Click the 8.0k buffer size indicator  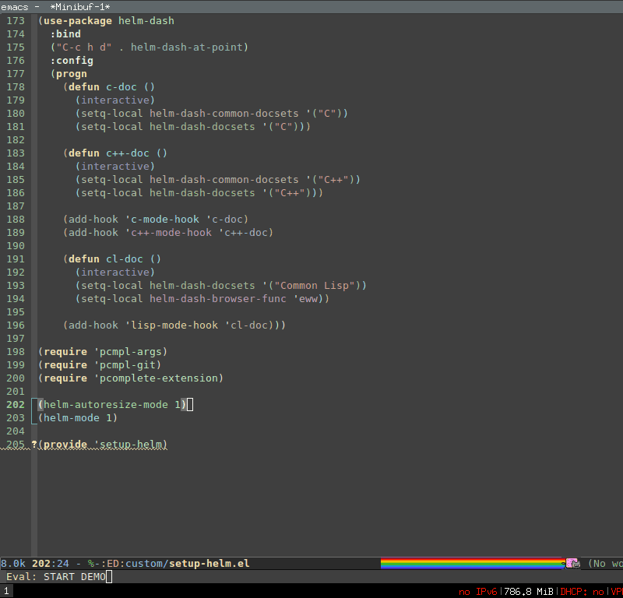13,564
